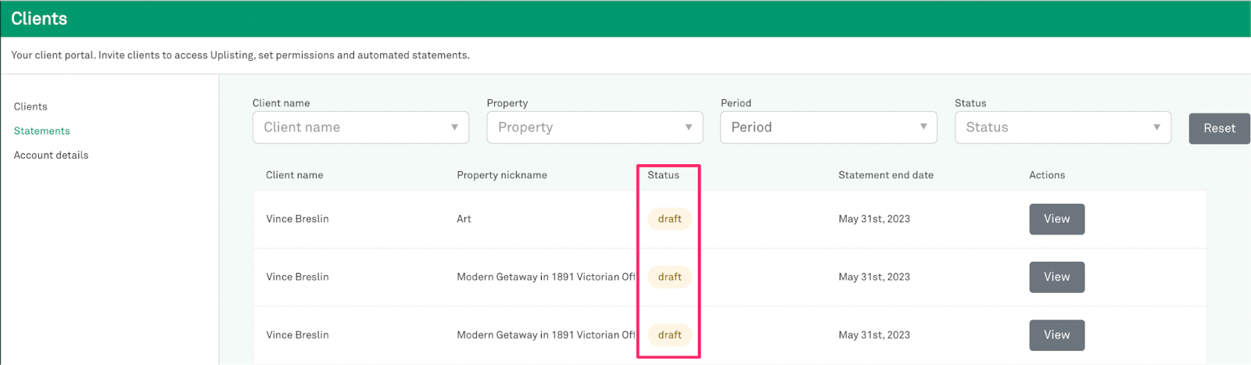Viewport: 1251px width, 365px height.
Task: Click View button in third statement row
Action: [1056, 335]
